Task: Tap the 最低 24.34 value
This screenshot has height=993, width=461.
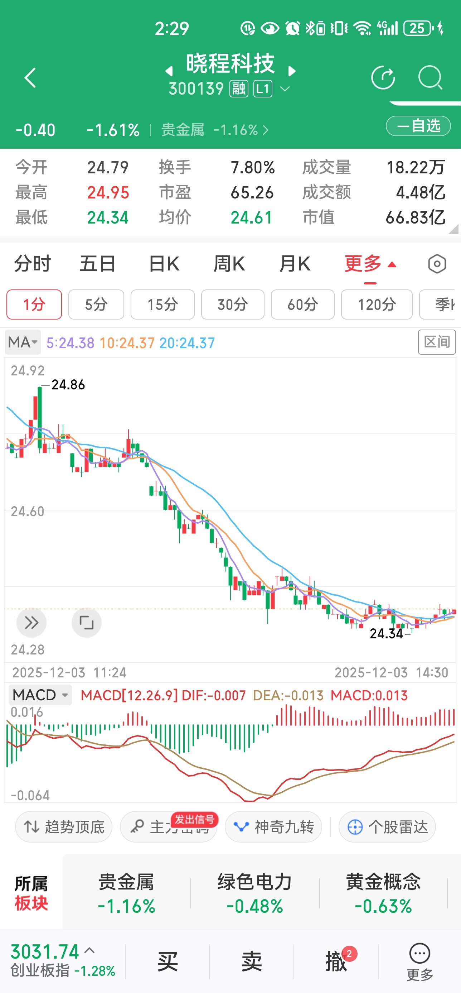Action: pos(108,217)
